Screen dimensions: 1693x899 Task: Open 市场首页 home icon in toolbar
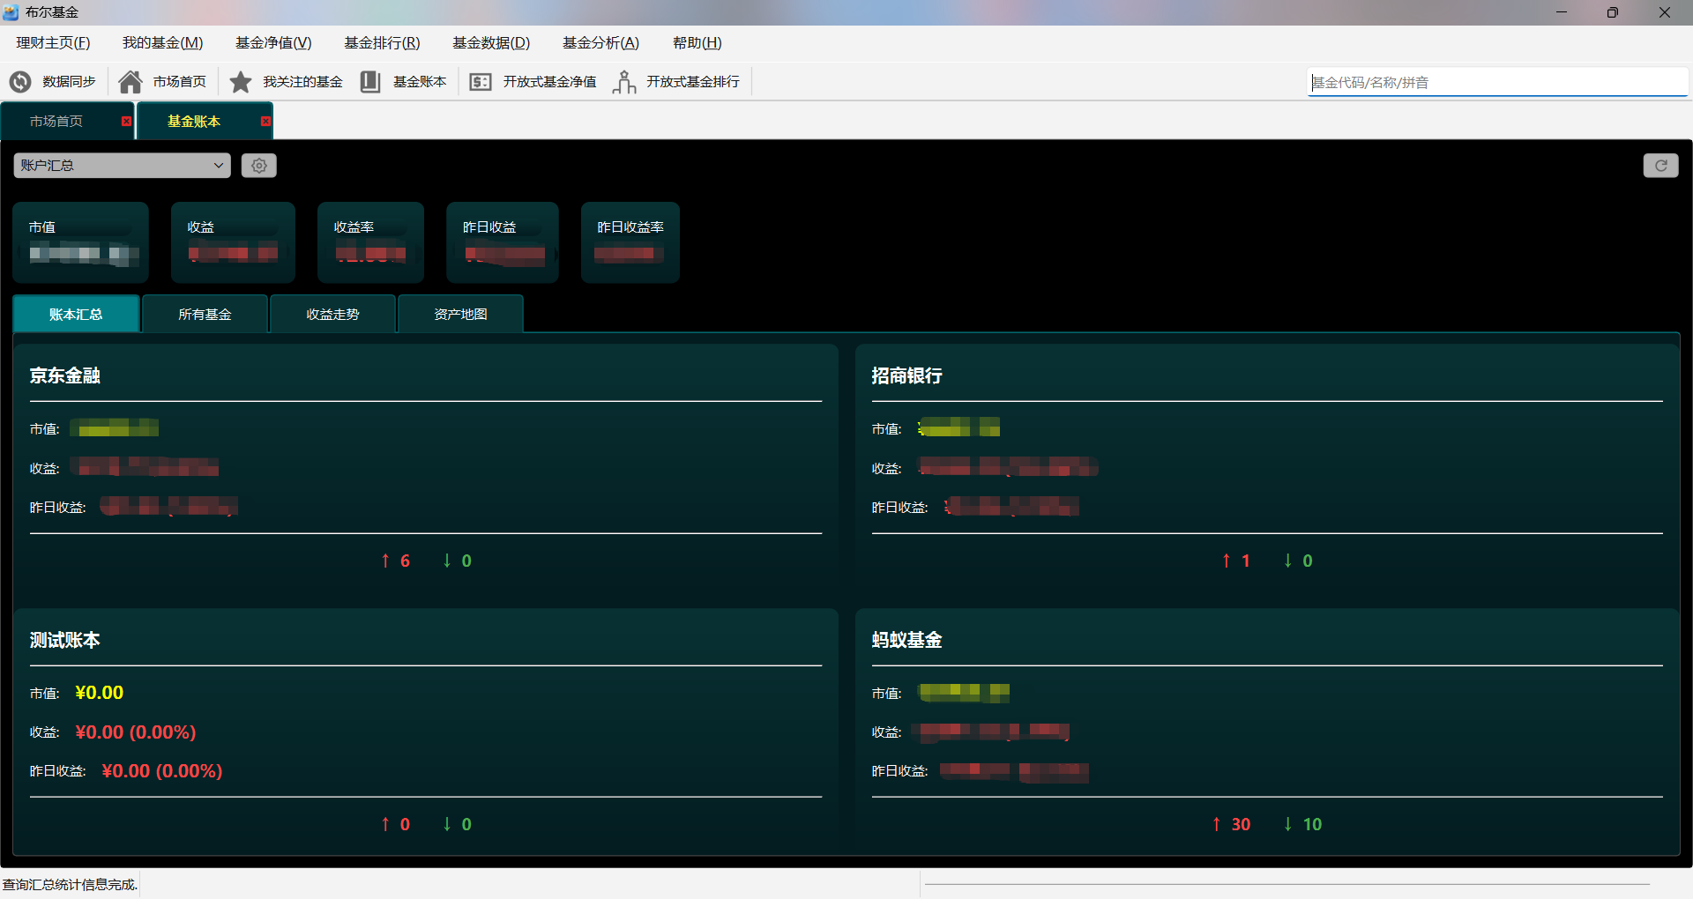tap(131, 82)
